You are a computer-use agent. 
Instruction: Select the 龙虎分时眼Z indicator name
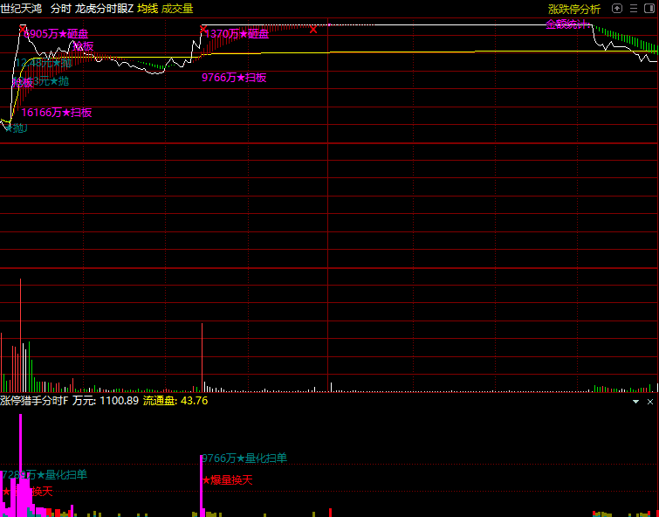104,9
